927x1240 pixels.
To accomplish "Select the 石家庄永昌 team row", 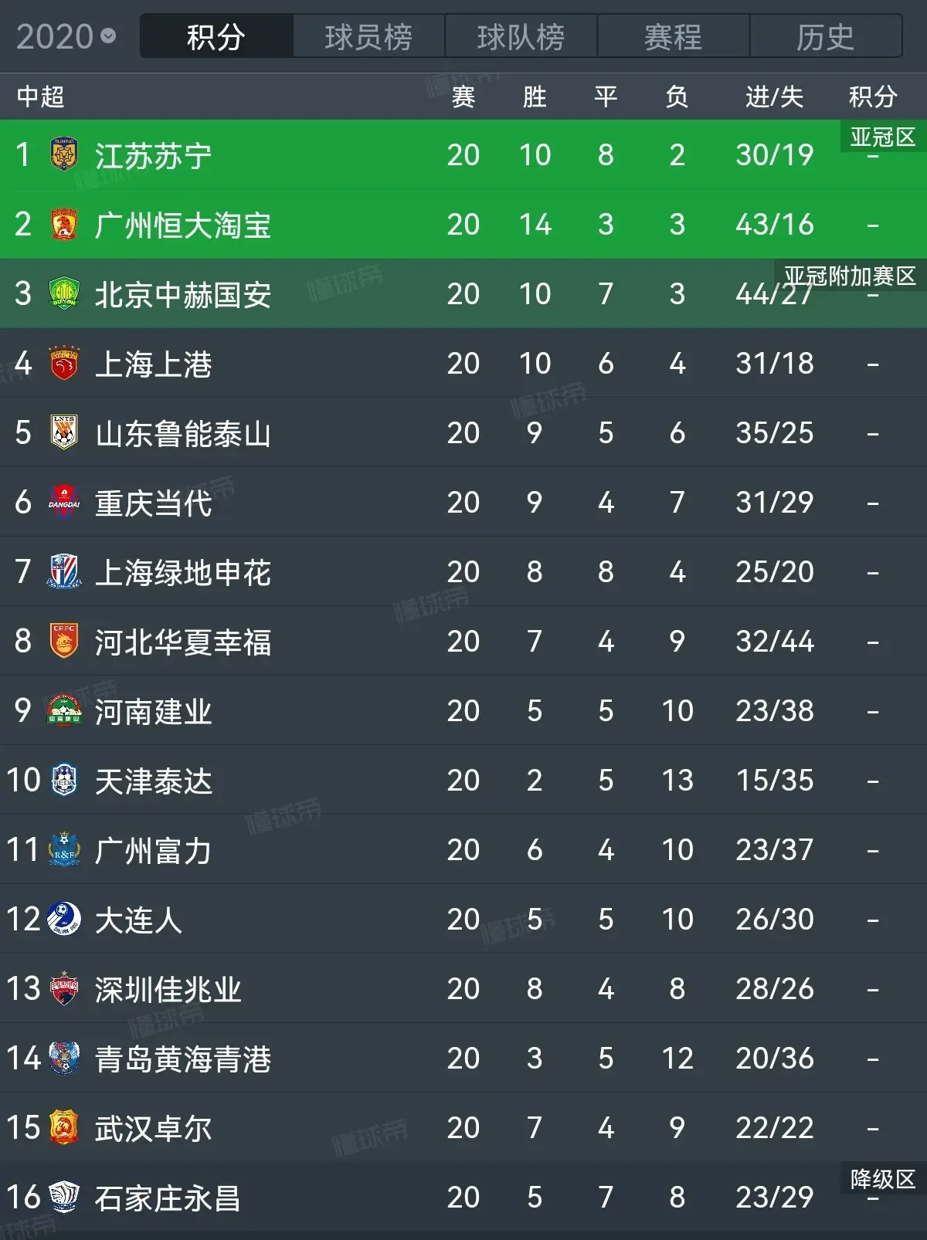I will point(463,1197).
